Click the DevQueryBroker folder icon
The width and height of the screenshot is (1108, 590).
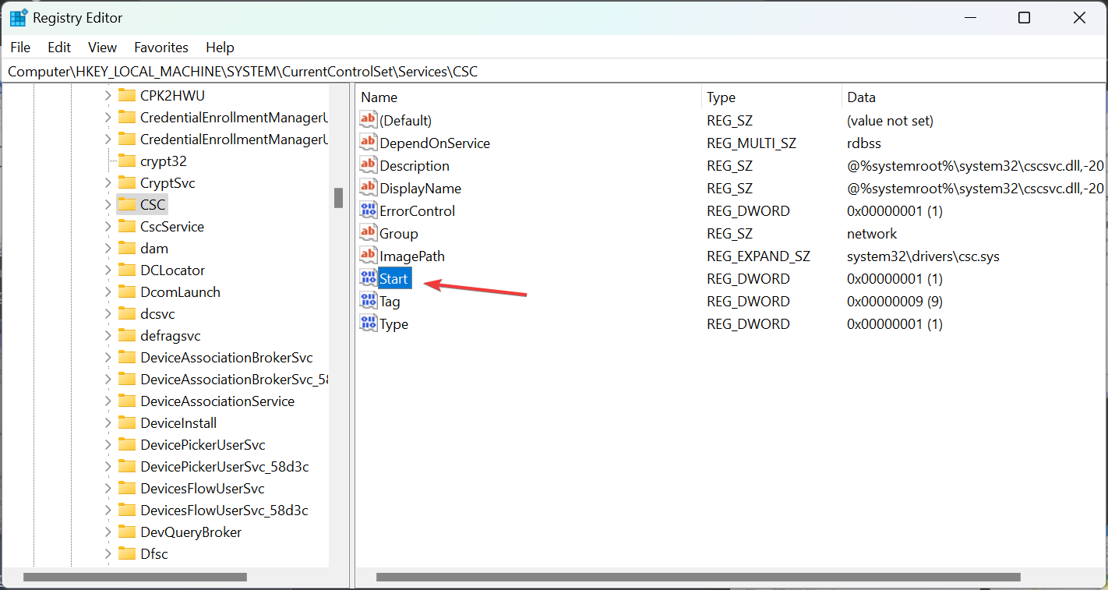pos(127,532)
